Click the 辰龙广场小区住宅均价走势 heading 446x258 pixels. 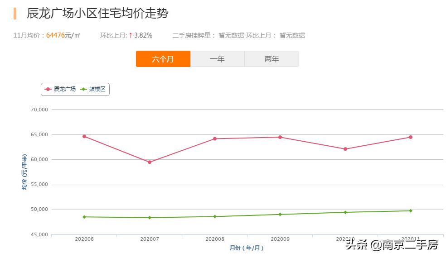point(97,14)
